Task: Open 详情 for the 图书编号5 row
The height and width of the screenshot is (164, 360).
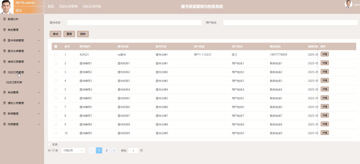Action: tap(325, 98)
